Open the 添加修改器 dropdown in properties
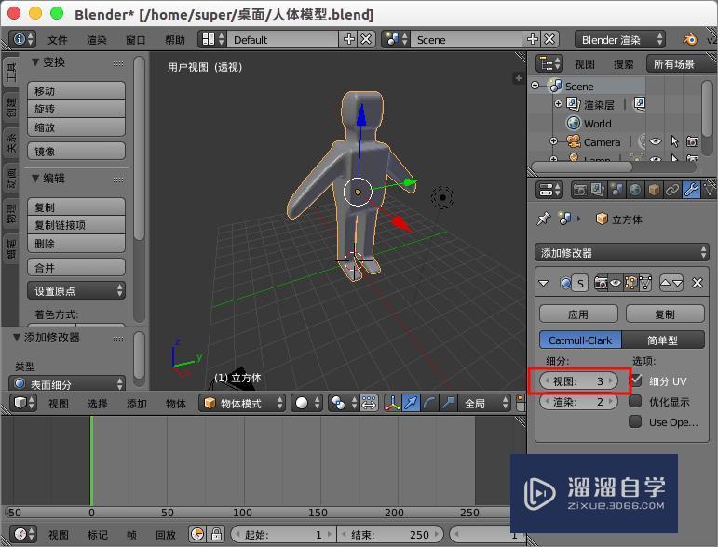Image resolution: width=718 pixels, height=547 pixels. [x=622, y=252]
